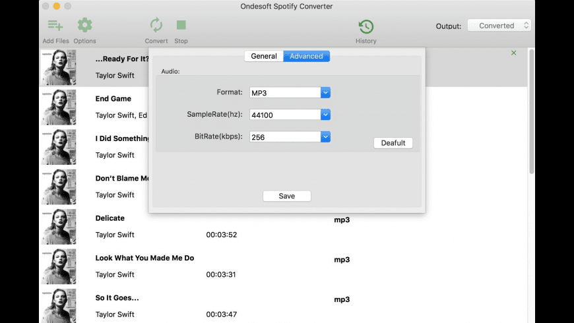The height and width of the screenshot is (323, 574).
Task: Click duration 00:03:52 of Delicate
Action: [x=222, y=235]
